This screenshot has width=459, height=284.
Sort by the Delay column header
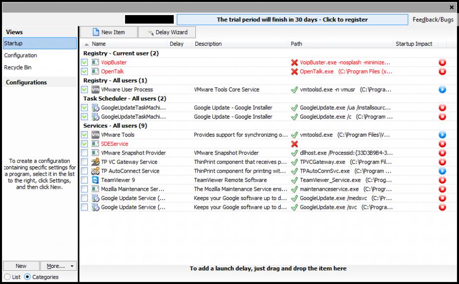176,44
